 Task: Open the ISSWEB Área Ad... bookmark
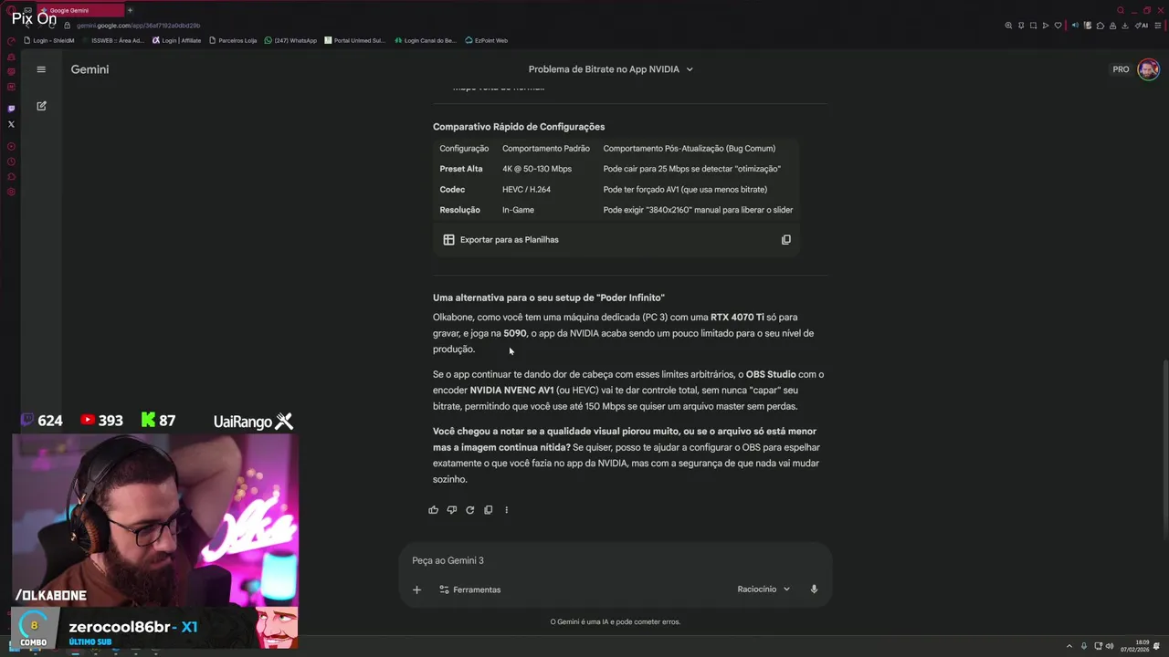point(112,40)
